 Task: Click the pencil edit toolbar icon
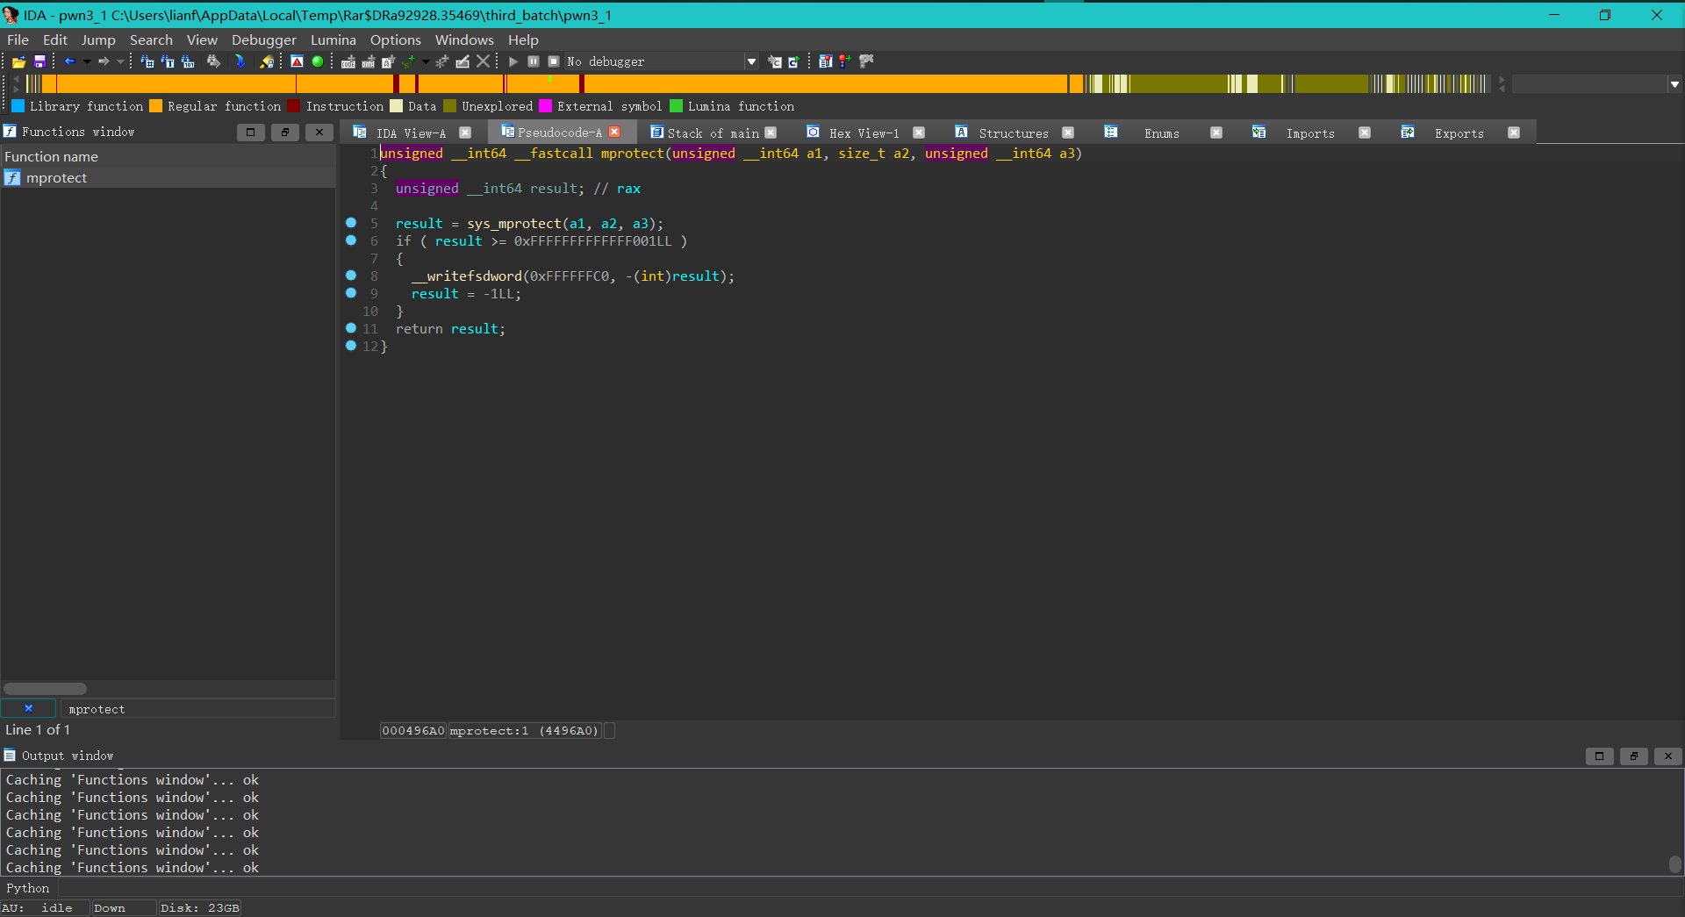[462, 61]
